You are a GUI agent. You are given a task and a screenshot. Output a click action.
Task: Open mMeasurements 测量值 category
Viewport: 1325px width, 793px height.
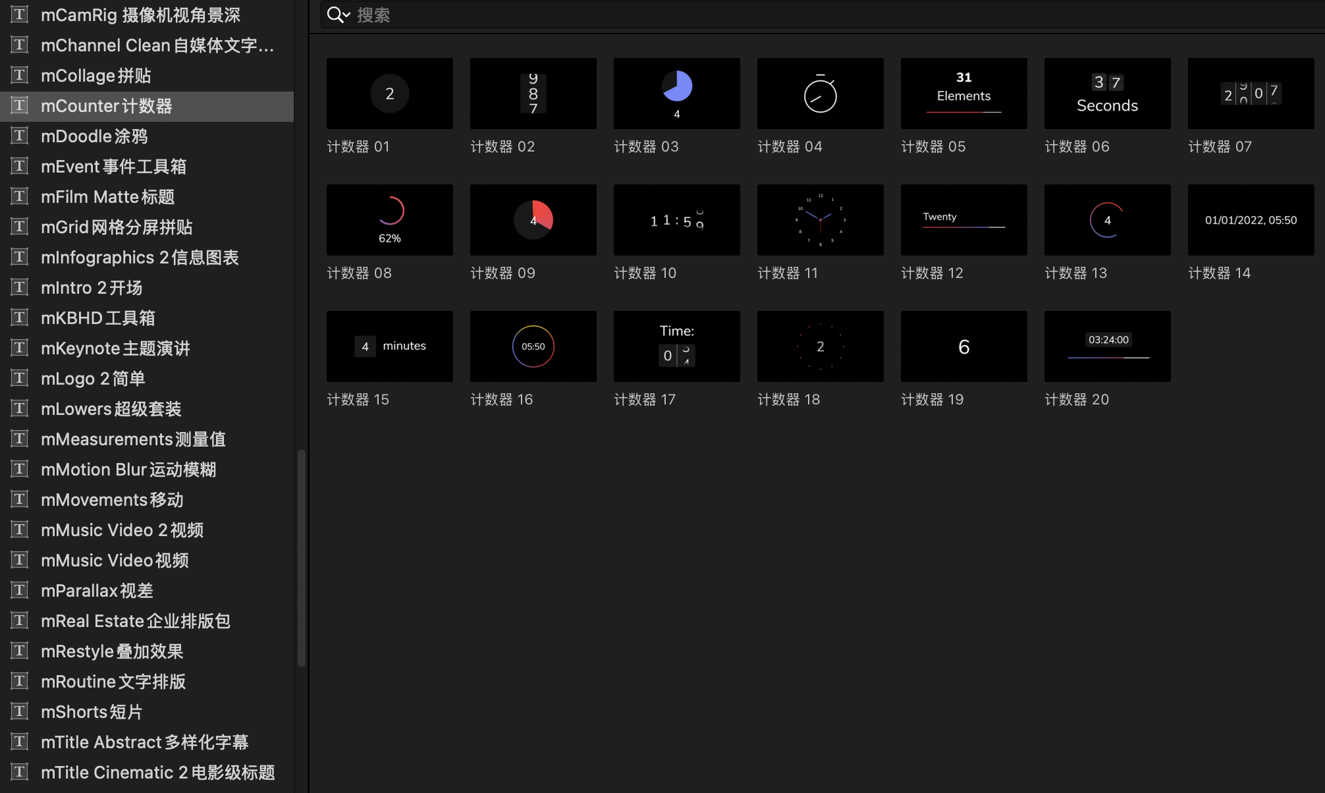click(147, 439)
